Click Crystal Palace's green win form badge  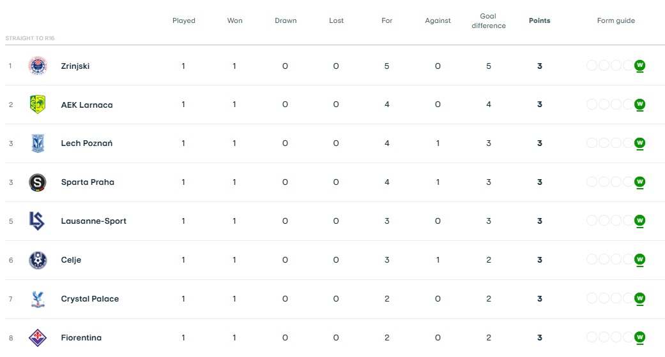click(x=639, y=299)
